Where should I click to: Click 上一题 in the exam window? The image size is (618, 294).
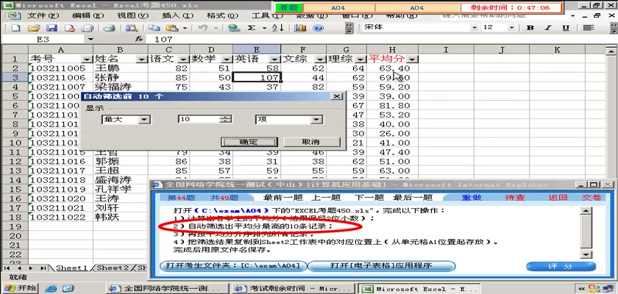pos(326,198)
